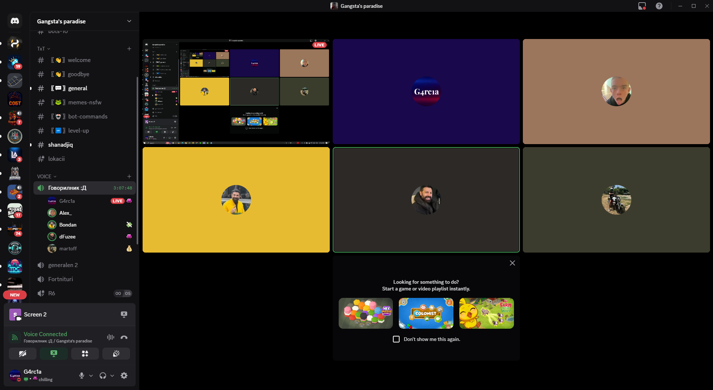Screen dimensions: 713x390
Task: Click the green voice connection signal icon
Action: click(14, 337)
